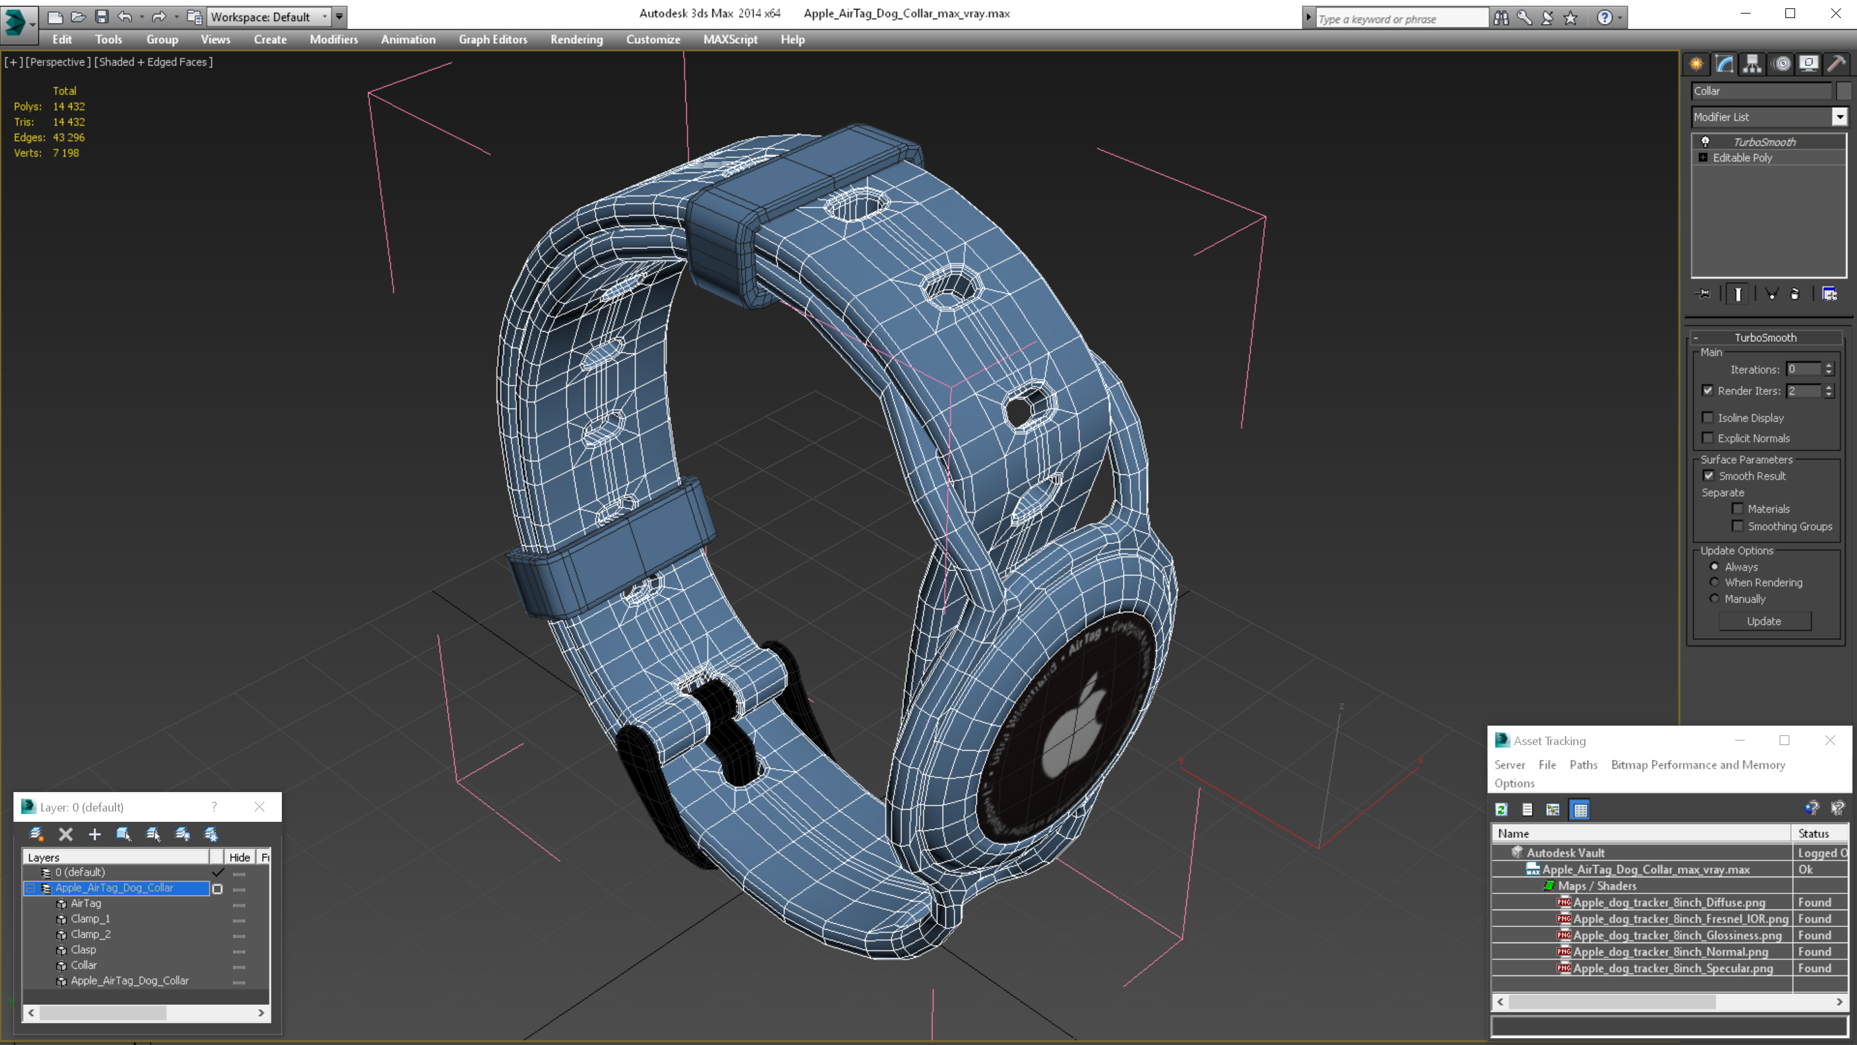Open the Workspace Default dropdown

click(x=268, y=17)
